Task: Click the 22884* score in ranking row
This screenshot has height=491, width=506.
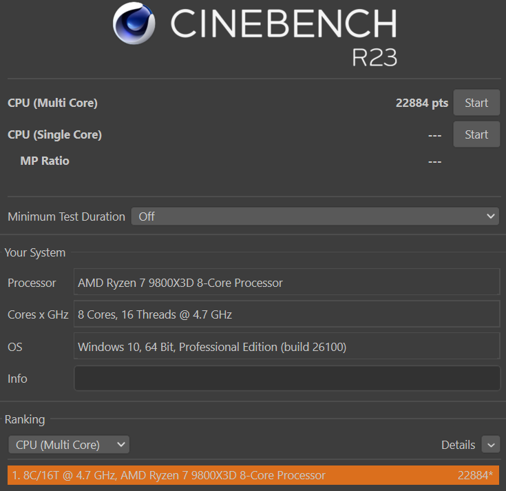Action: pyautogui.click(x=475, y=475)
